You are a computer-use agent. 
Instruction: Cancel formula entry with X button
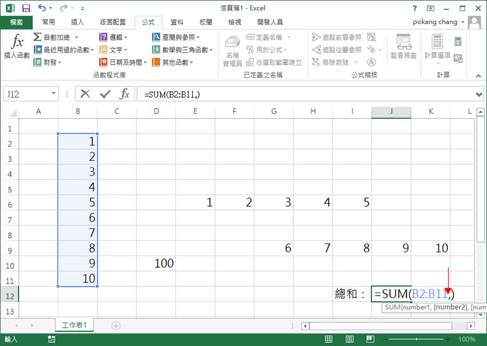[x=85, y=94]
